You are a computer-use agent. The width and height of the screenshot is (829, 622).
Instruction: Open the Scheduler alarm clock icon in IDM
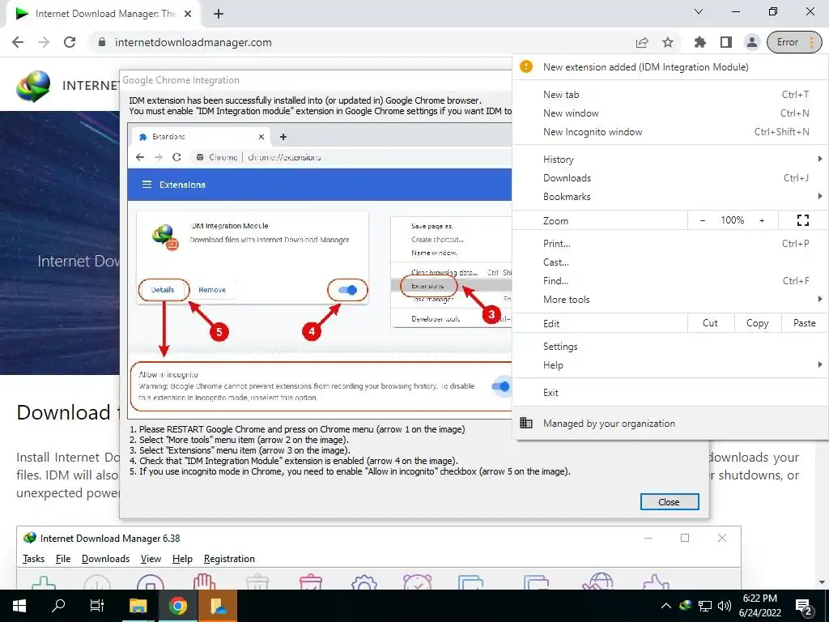click(417, 582)
